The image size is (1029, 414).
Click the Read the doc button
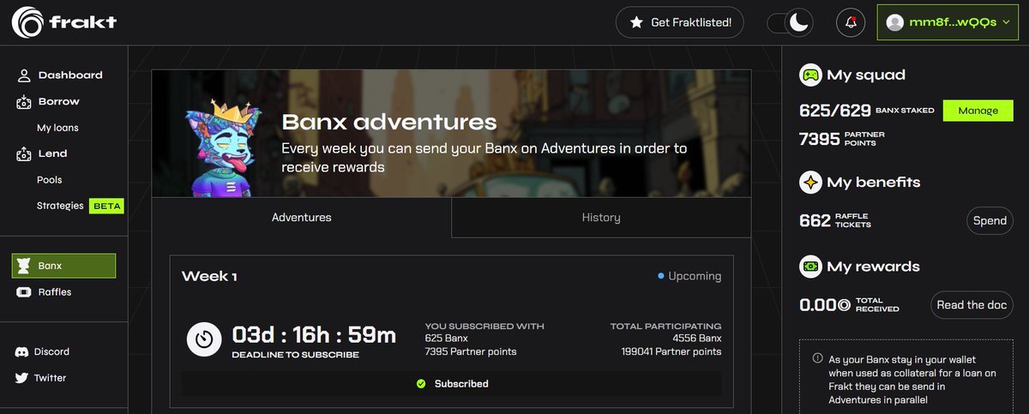click(x=972, y=305)
